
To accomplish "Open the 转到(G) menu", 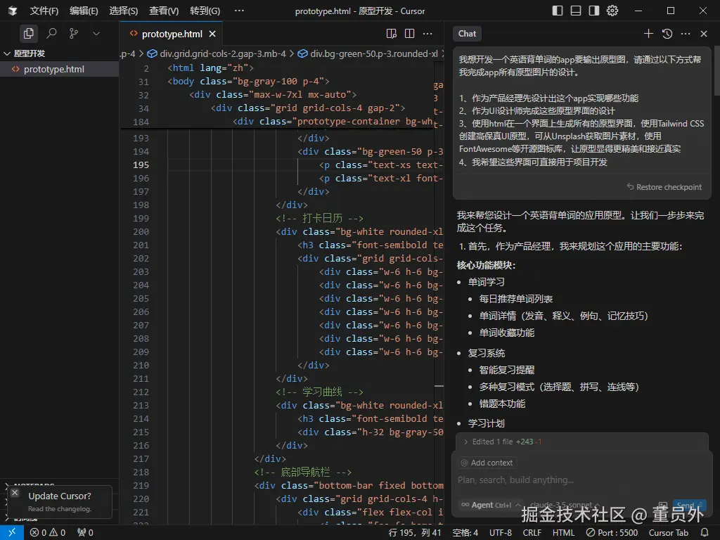I will (205, 11).
